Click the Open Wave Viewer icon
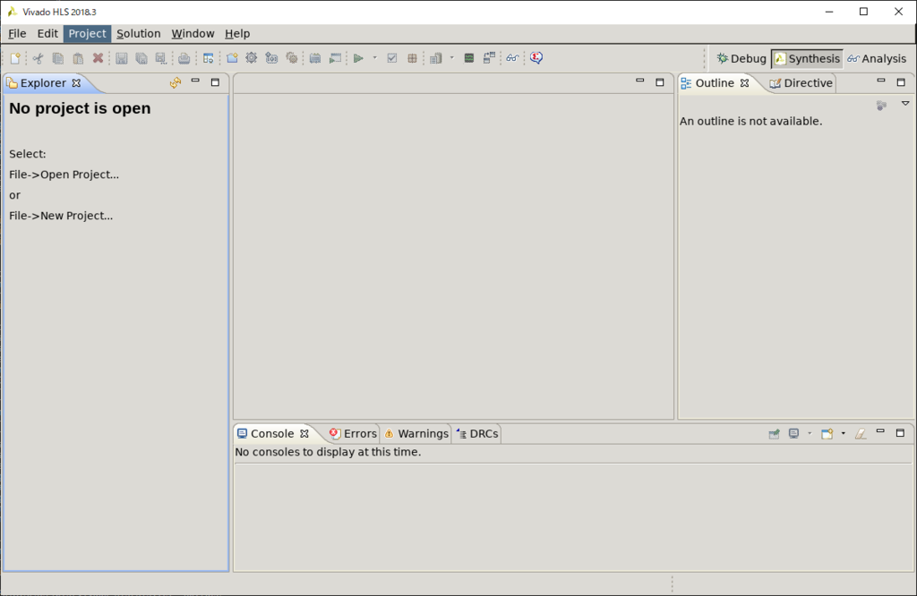Viewport: 917px width, 596px height. coord(469,58)
